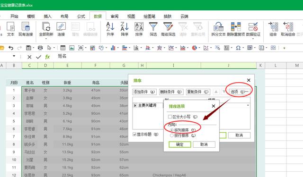Image resolution: width=303 pixels, height=177 pixels.
Task: Click the 添加条件 button
Action: tap(144, 92)
